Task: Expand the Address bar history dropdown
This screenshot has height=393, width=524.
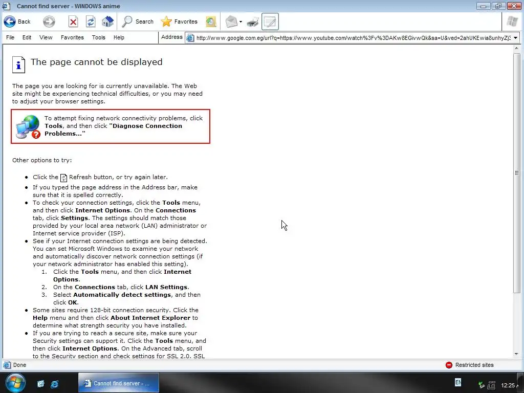Action: coord(516,38)
